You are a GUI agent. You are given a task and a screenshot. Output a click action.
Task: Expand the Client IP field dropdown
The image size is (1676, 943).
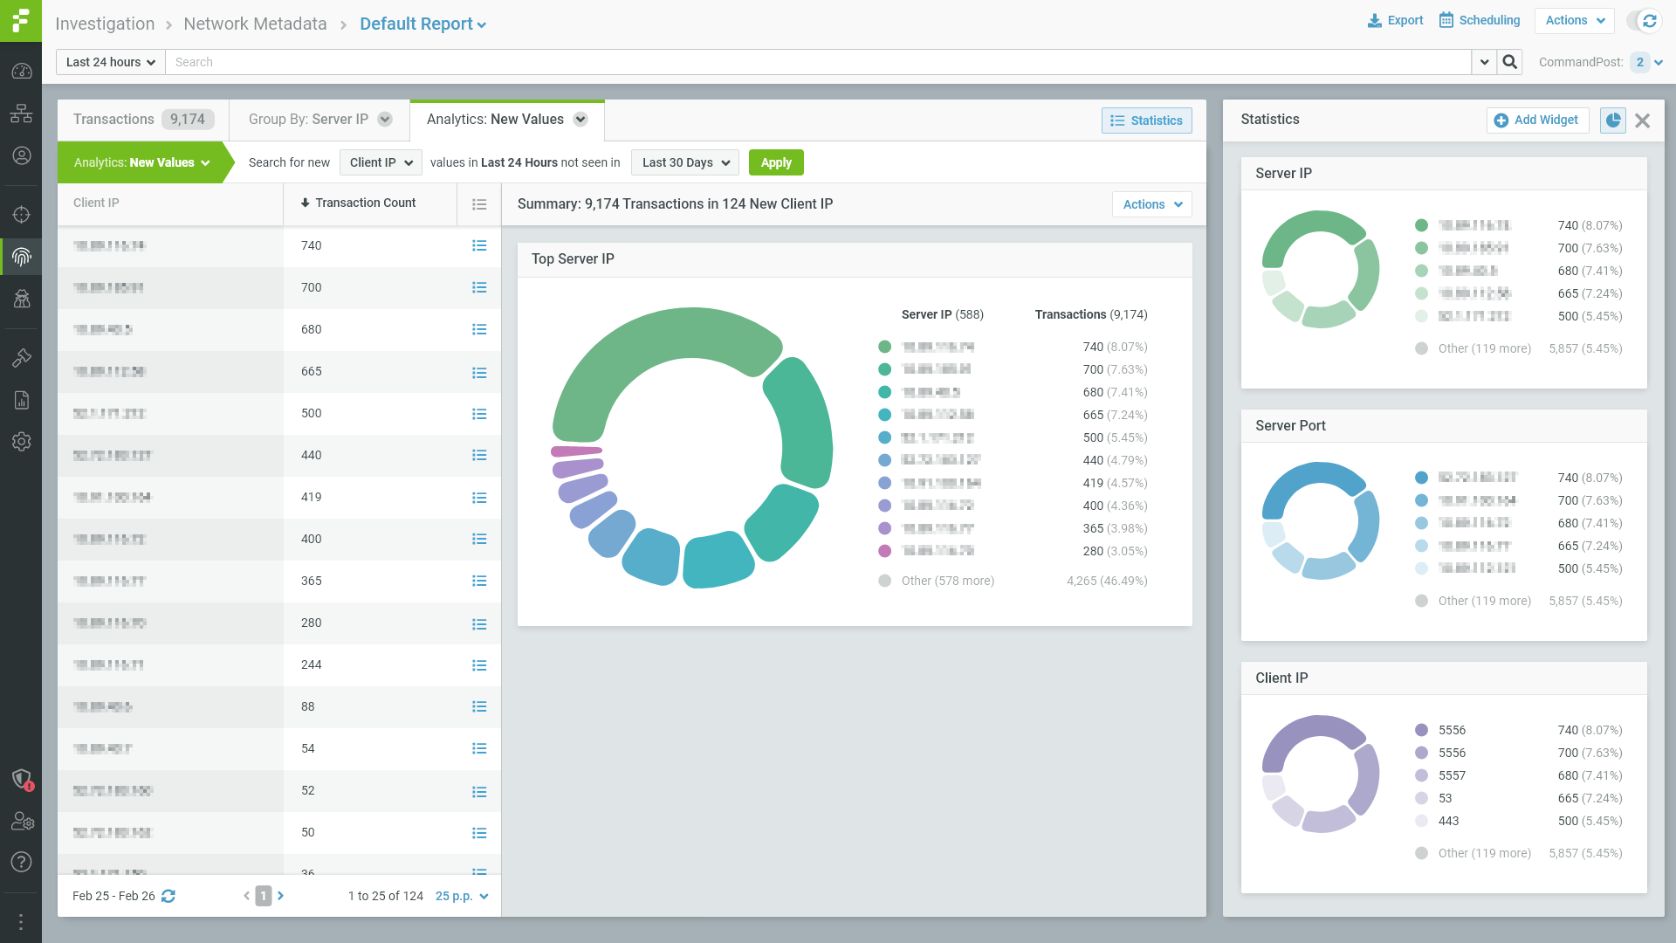pos(381,162)
